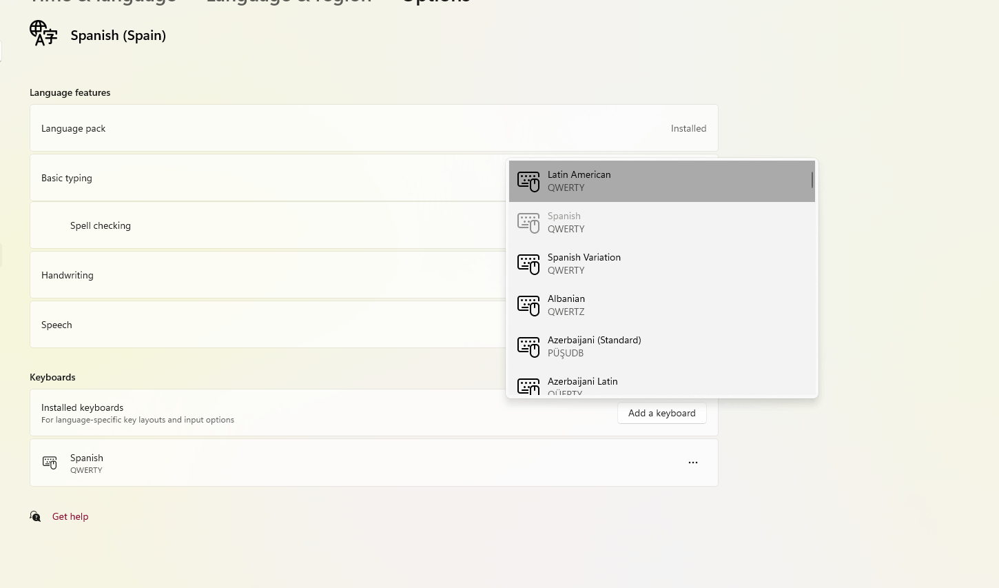Click the Installed keyboards label

(83, 407)
